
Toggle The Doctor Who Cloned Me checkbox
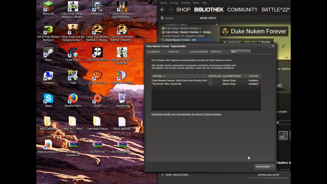(210, 84)
